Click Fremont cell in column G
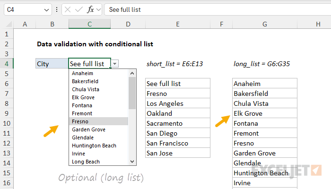Image resolution: width=331 pixels, height=189 pixels. (265, 133)
